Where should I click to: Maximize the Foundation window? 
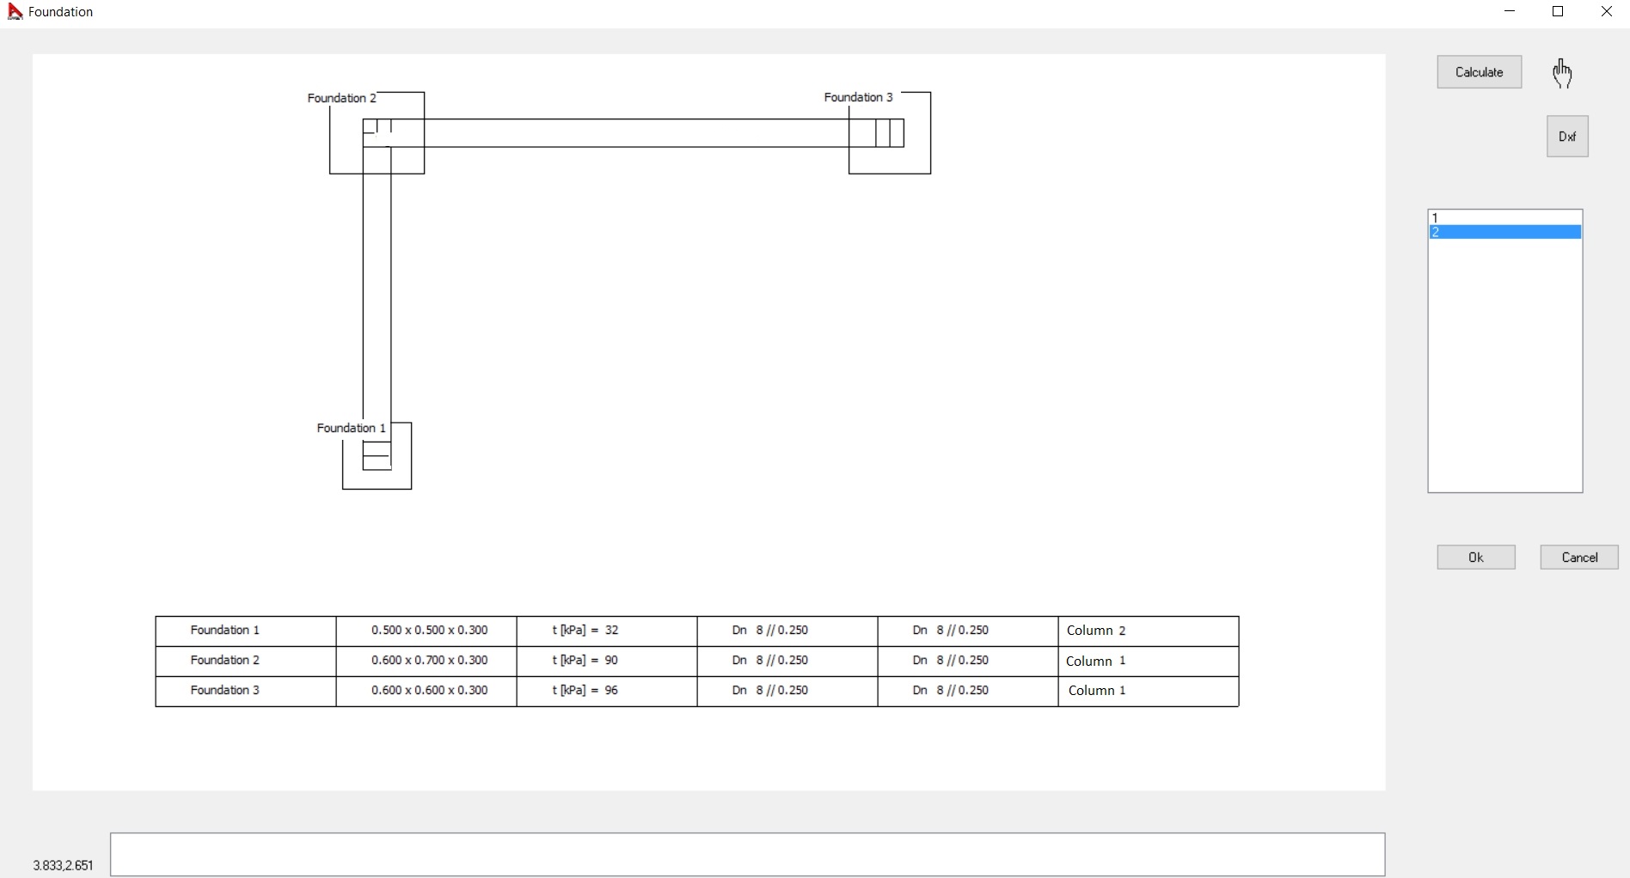pyautogui.click(x=1558, y=12)
